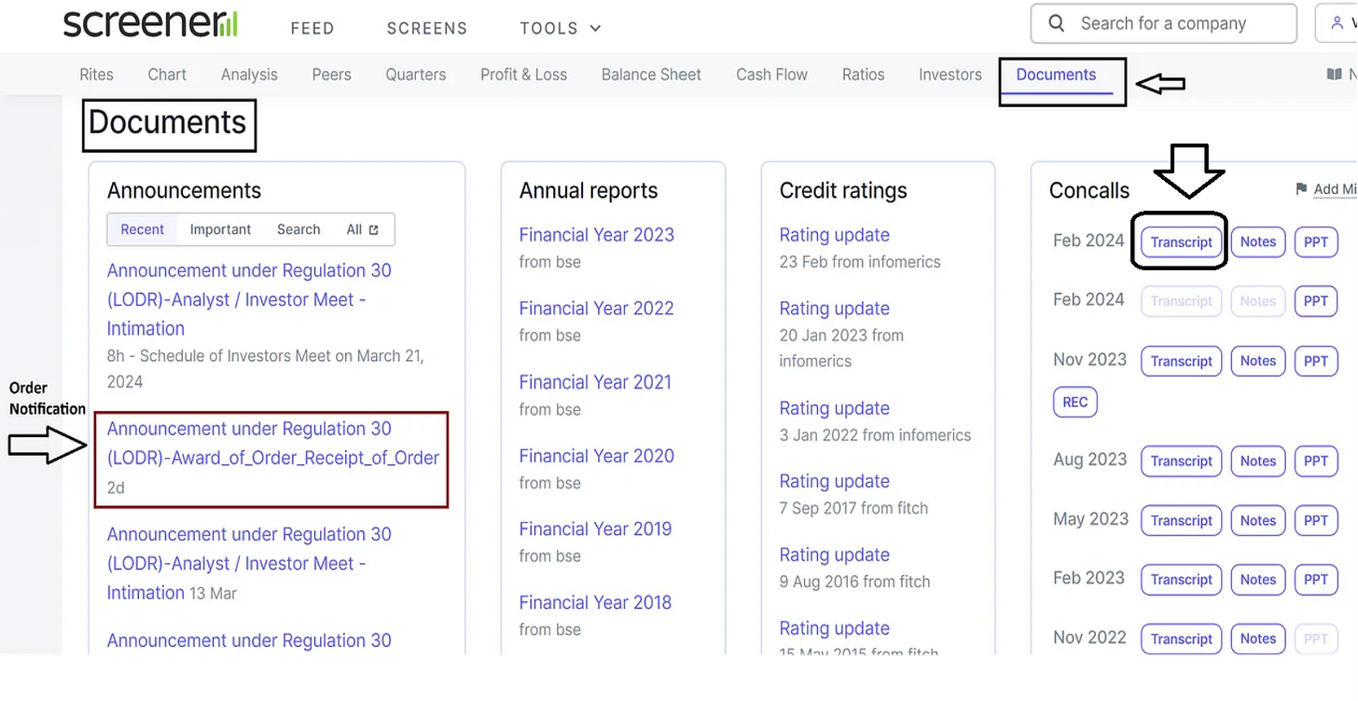Open the Nov 2023 concall Notes

(x=1257, y=361)
